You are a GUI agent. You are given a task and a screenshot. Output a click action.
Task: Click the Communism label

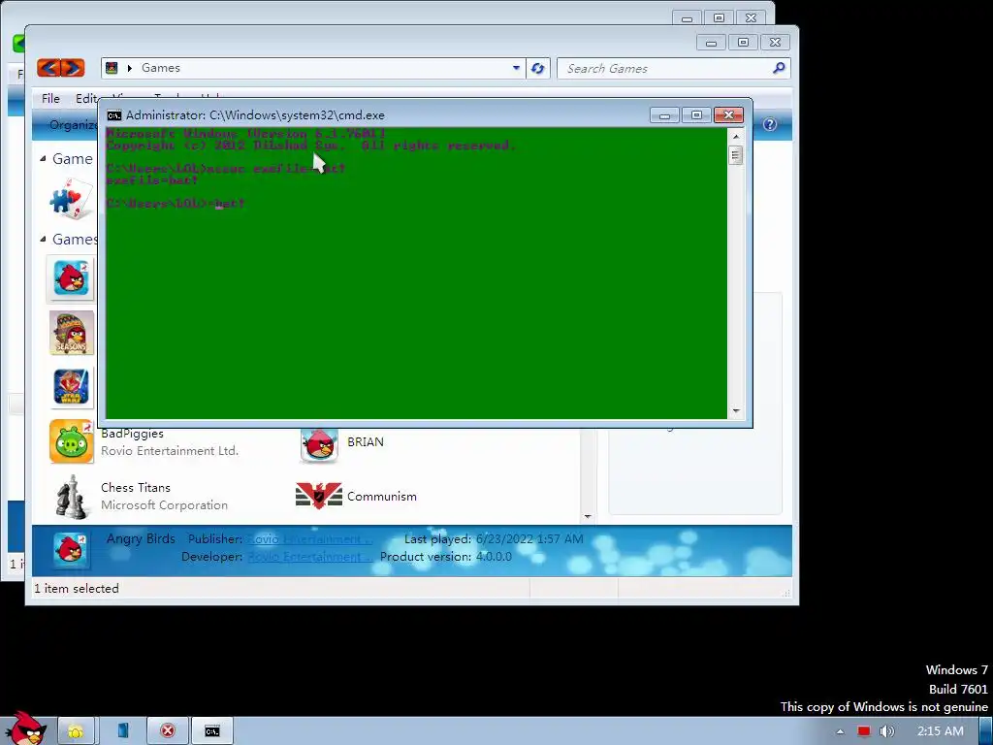[x=382, y=497]
